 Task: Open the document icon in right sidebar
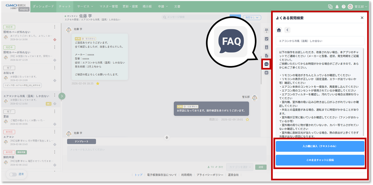[266, 55]
